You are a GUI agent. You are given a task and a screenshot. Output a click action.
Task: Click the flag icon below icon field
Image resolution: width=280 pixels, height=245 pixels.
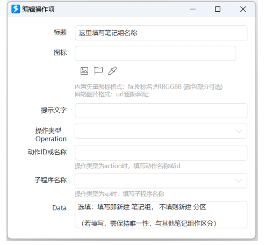click(98, 71)
